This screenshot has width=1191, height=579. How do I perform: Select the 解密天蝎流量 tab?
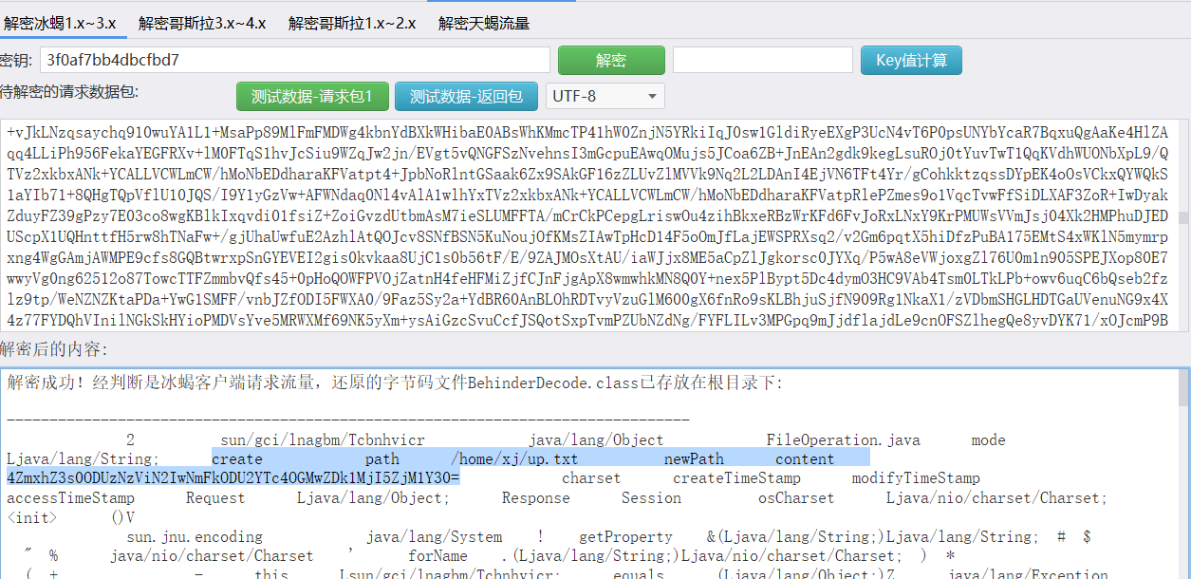(483, 23)
